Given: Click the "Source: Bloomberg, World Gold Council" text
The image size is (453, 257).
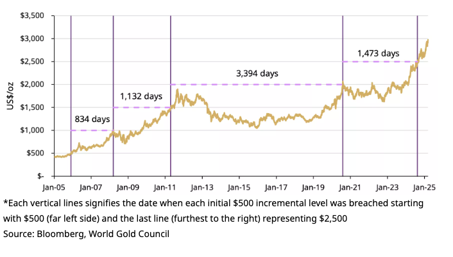Looking at the screenshot, I should 86,234.
